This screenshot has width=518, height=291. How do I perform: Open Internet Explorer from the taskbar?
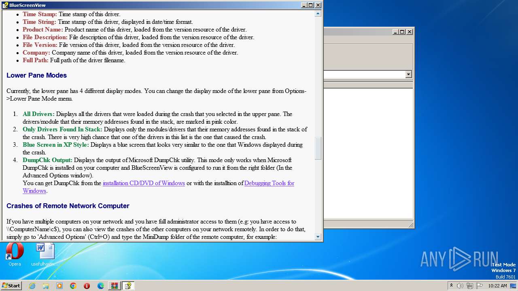point(32,286)
